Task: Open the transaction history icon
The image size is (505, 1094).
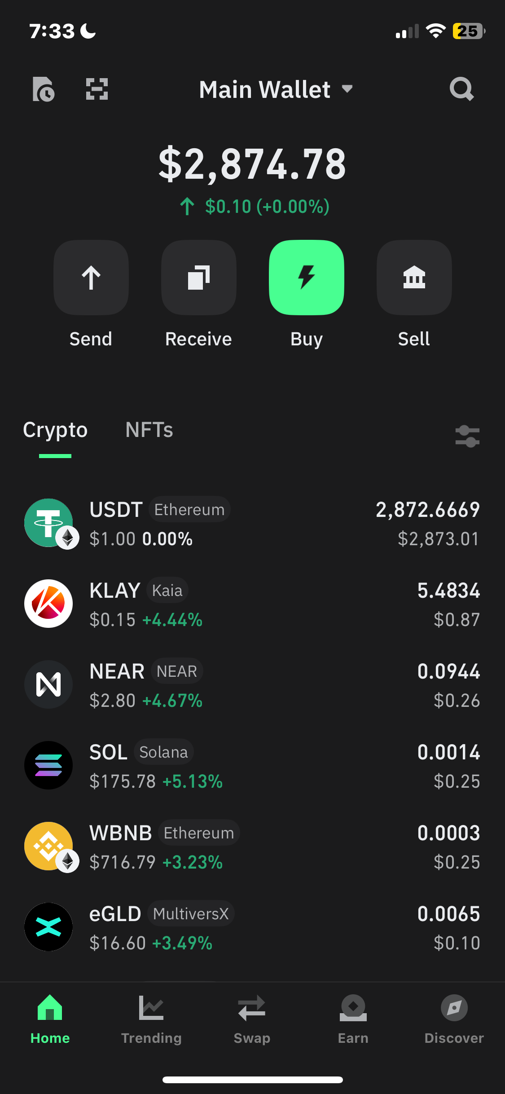Action: point(44,89)
